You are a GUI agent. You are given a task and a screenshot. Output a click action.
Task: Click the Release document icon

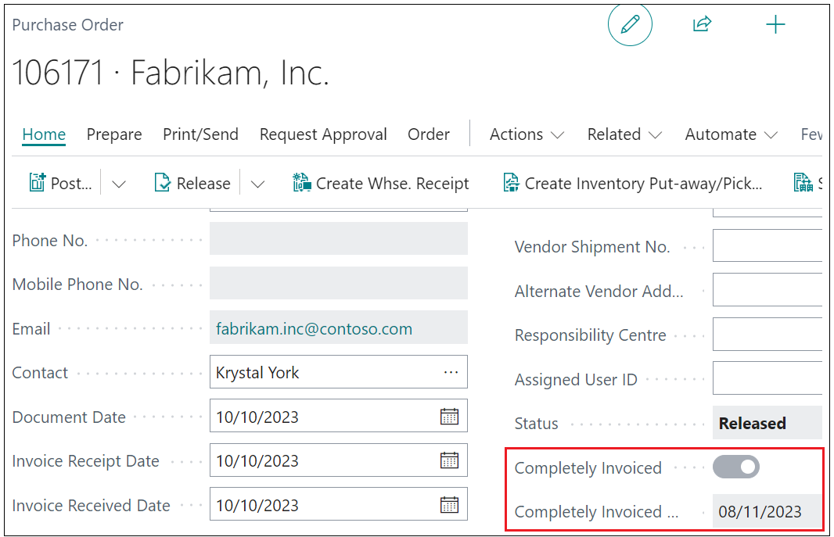pyautogui.click(x=162, y=183)
